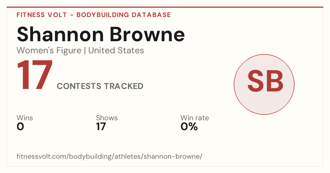Select the Wins stat label
330x173 pixels.
tap(25, 118)
